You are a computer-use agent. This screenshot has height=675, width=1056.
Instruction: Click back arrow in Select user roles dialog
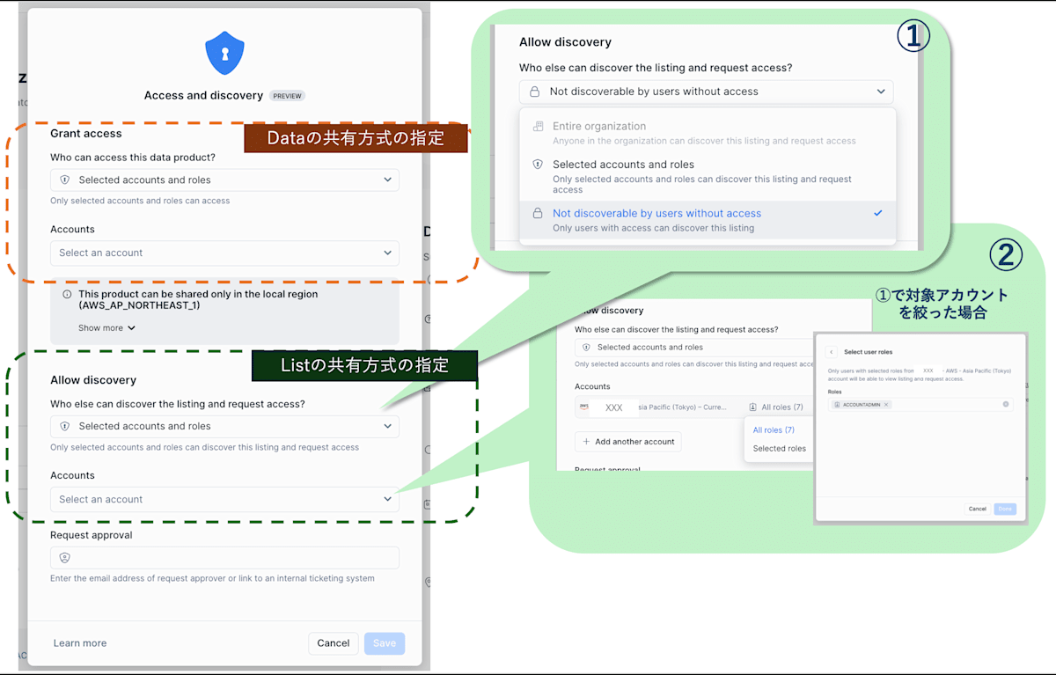point(832,351)
